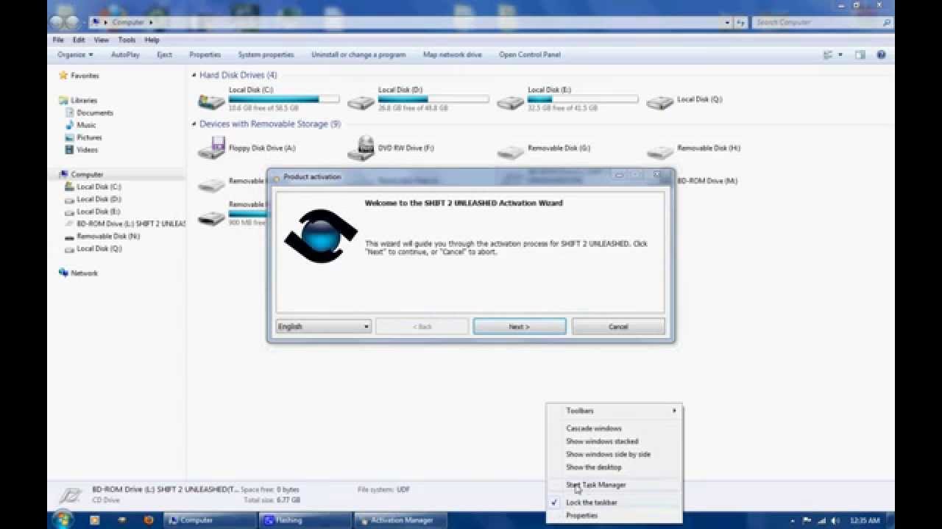Click AutoPlay in Explorer toolbar
The height and width of the screenshot is (529, 942).
(125, 54)
